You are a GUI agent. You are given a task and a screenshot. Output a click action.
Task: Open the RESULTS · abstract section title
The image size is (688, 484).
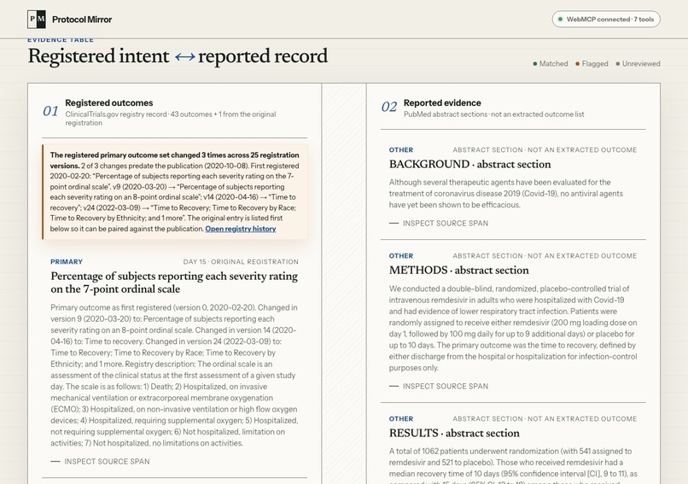[454, 433]
